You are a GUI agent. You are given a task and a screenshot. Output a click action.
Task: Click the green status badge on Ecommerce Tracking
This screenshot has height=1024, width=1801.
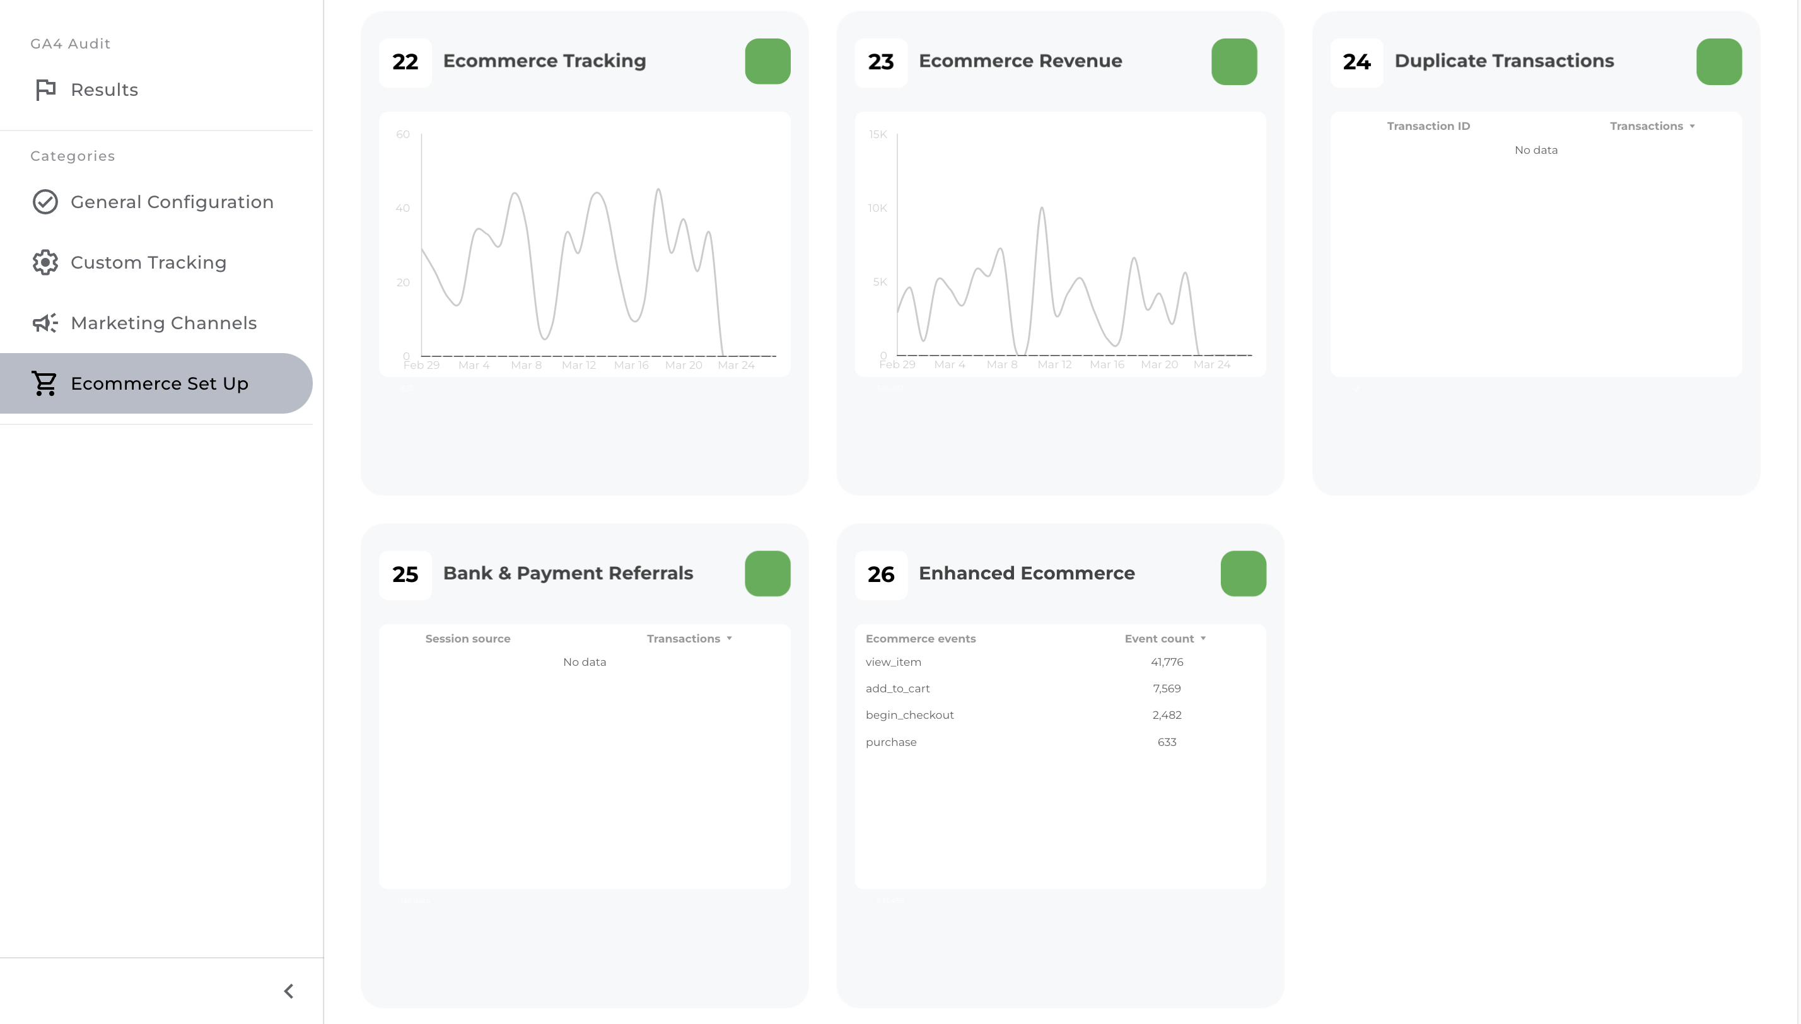tap(768, 61)
